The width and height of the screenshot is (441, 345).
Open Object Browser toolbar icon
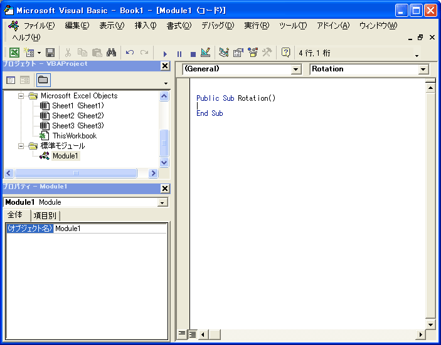[x=253, y=53]
